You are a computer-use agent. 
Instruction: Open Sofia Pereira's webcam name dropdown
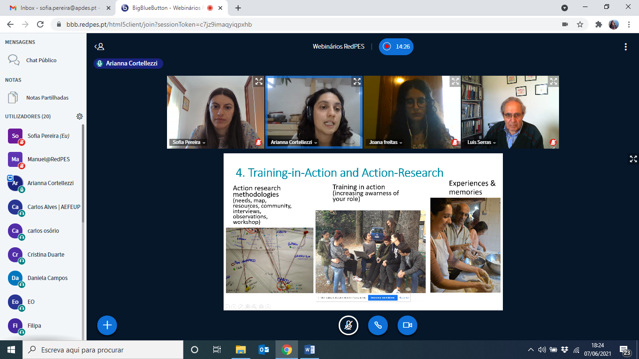click(x=202, y=143)
